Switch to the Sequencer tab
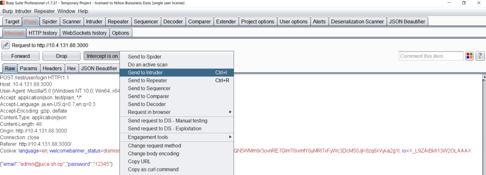The height and width of the screenshot is (175, 486). (146, 21)
